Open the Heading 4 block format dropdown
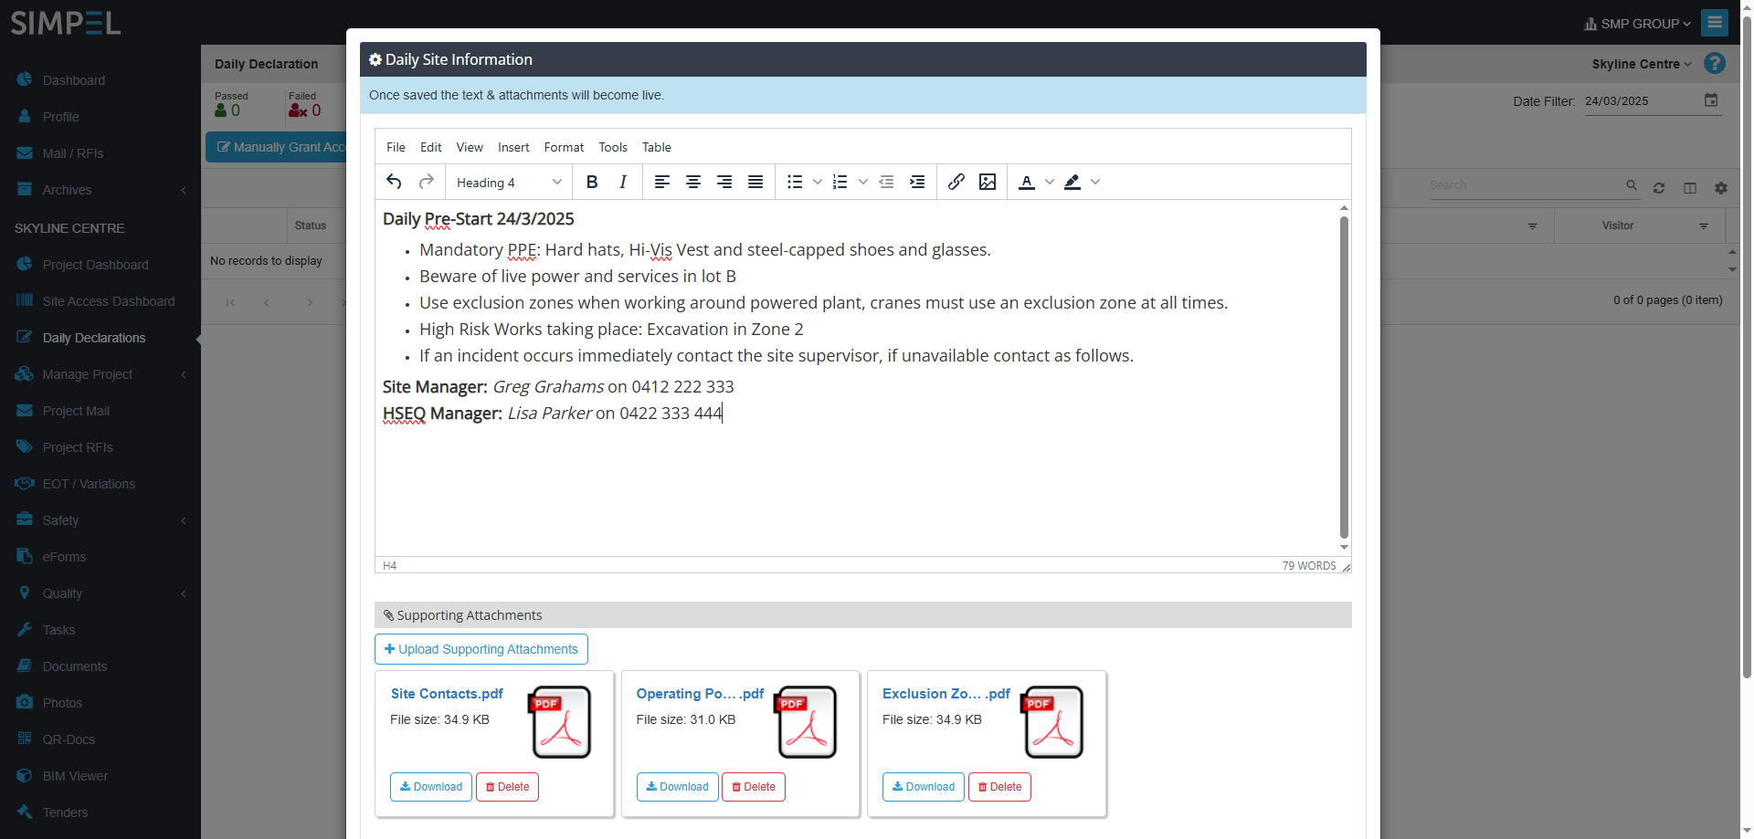Screen dimensions: 1754x839 509,183
